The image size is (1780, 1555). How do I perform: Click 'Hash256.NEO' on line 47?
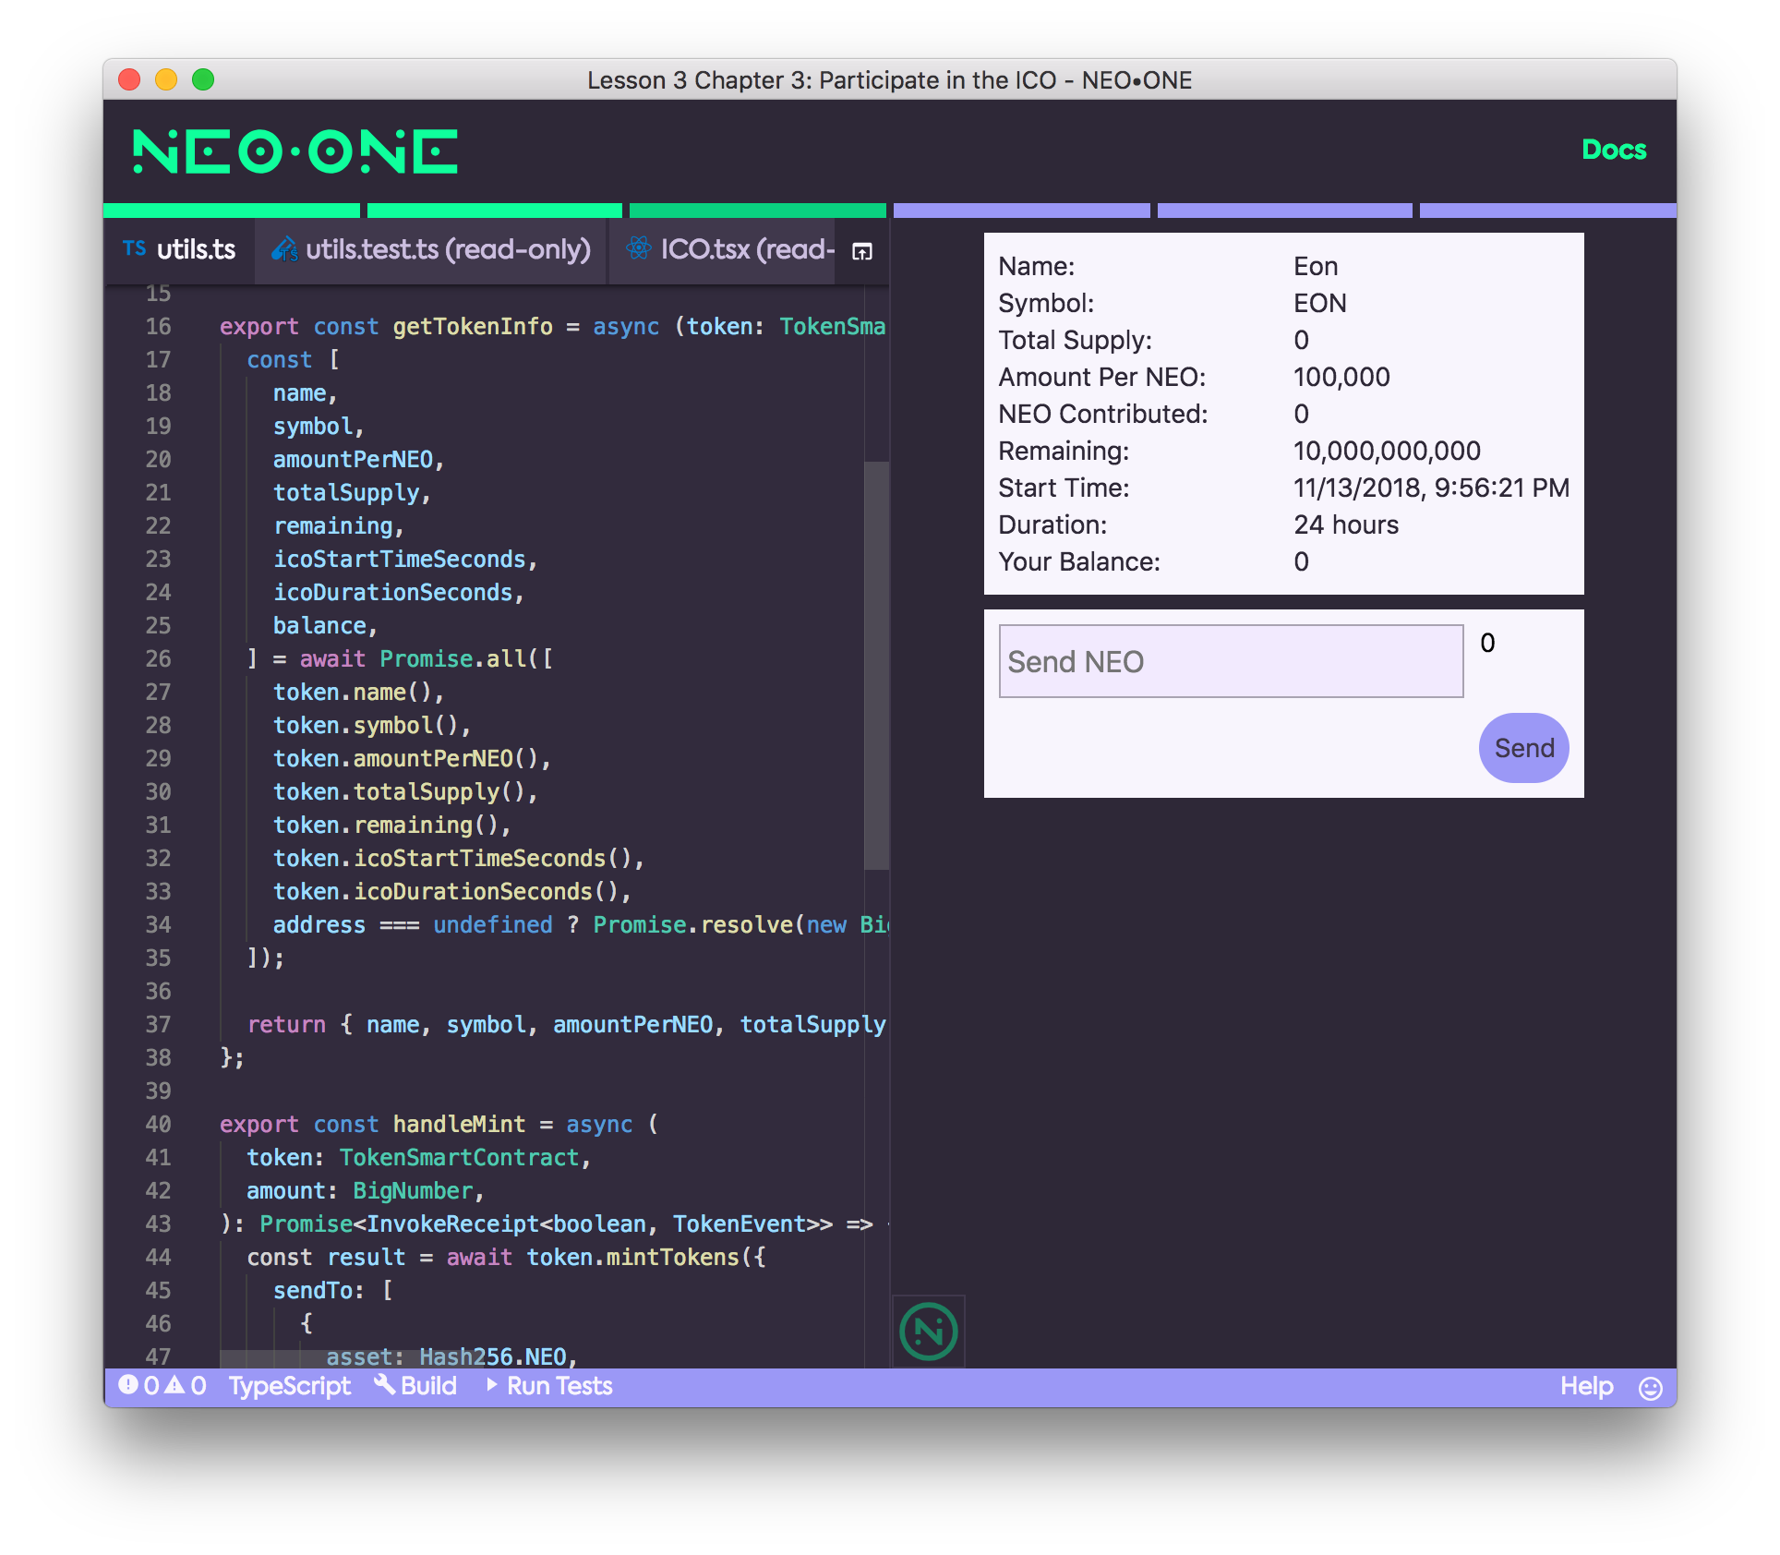[x=492, y=1356]
